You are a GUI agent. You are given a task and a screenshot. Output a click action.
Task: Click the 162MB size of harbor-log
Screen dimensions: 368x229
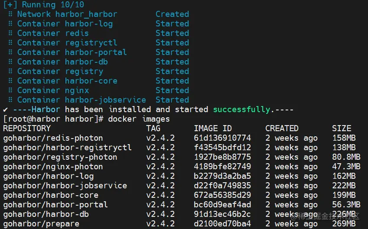click(x=344, y=176)
